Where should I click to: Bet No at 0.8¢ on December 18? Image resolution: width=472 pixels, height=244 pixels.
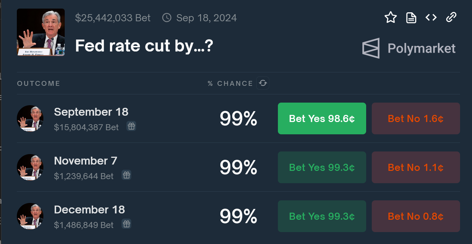pyautogui.click(x=416, y=216)
